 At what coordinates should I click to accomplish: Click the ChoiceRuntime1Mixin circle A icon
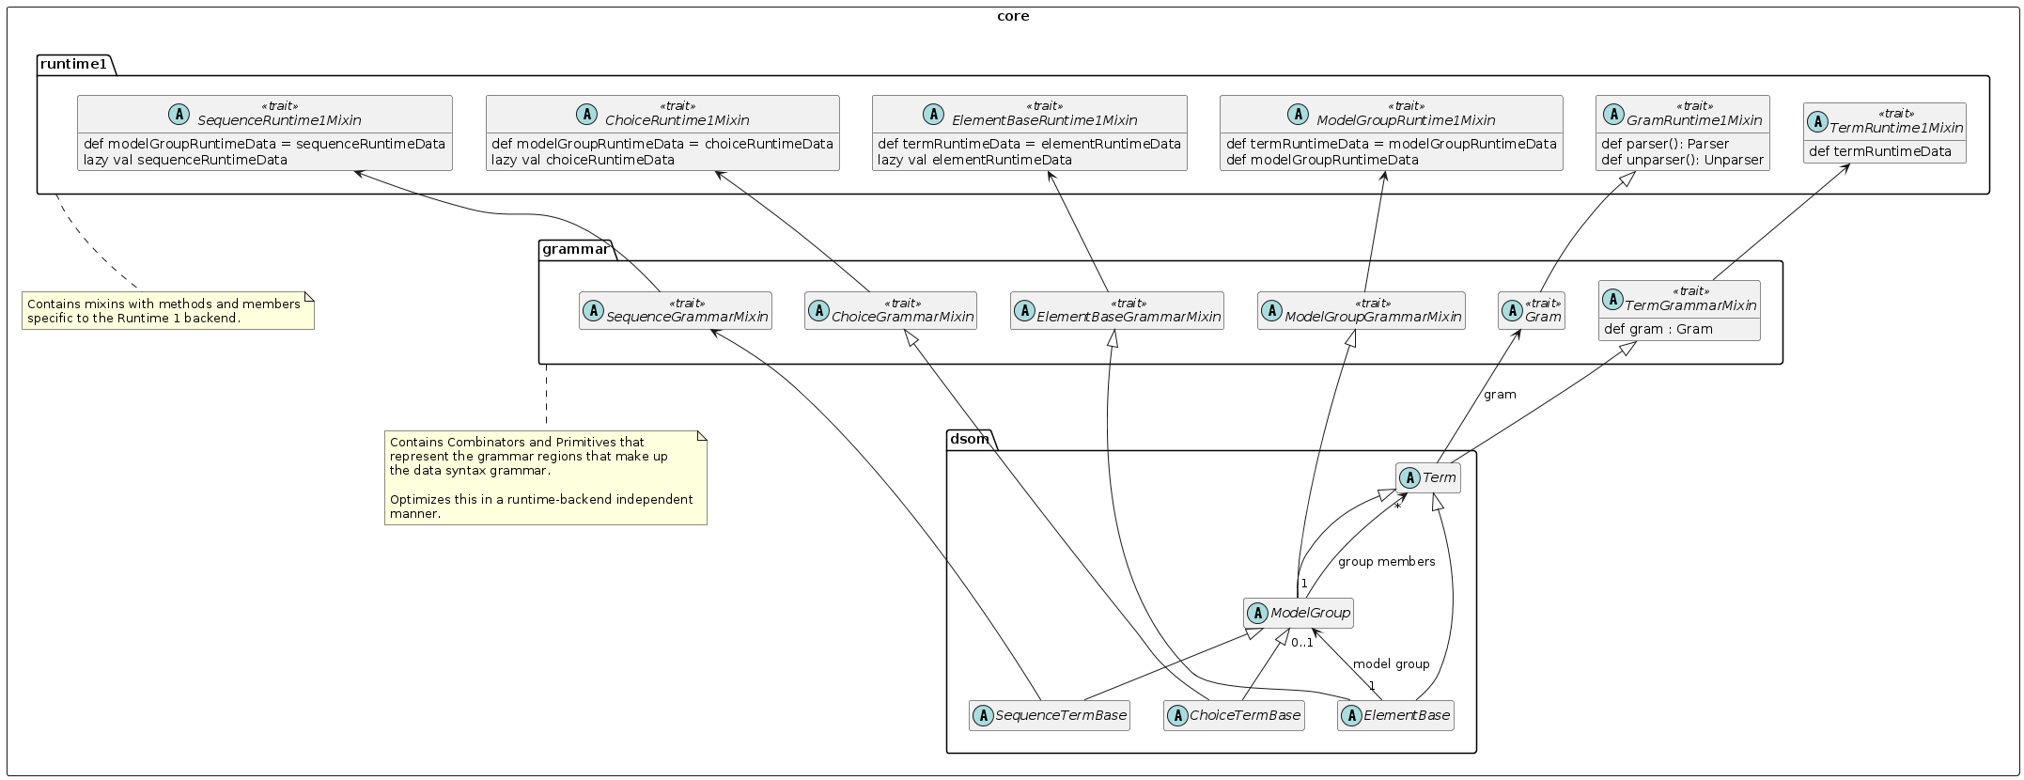click(585, 114)
